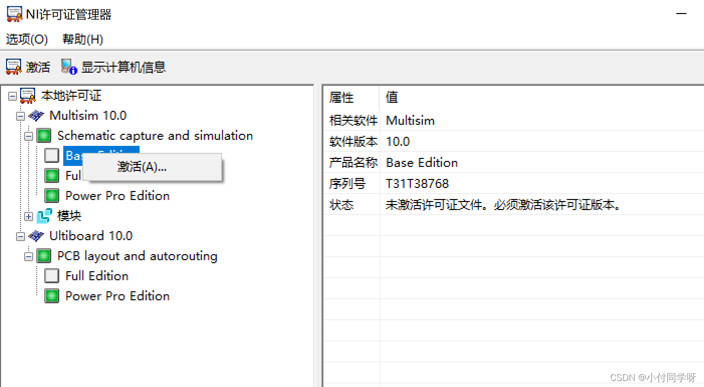Click the 软件版本 property cell
704x387 pixels.
353,141
